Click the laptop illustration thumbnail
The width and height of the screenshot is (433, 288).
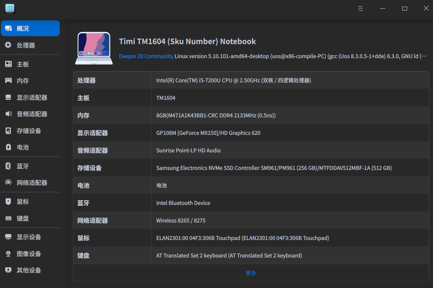94,48
